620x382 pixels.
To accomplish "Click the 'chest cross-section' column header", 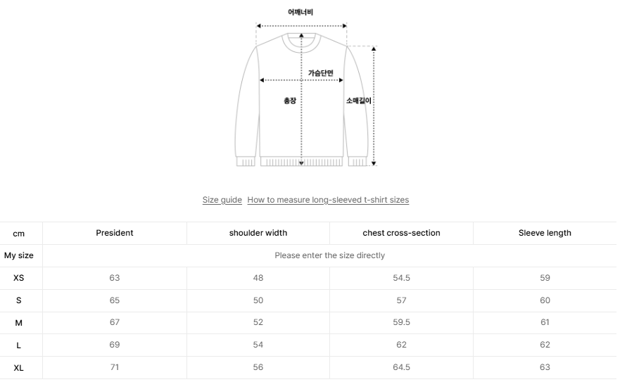I will click(x=401, y=233).
